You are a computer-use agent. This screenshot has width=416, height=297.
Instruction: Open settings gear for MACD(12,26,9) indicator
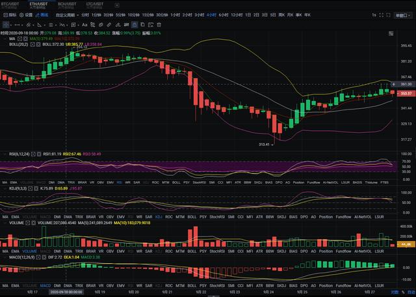(x=38, y=257)
